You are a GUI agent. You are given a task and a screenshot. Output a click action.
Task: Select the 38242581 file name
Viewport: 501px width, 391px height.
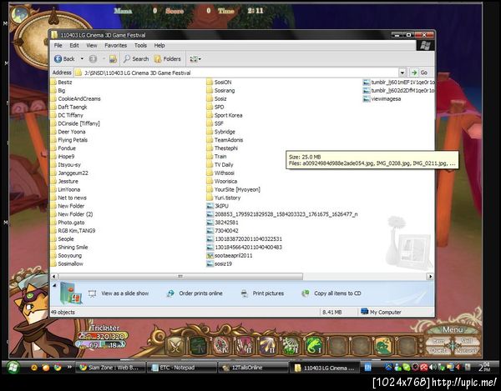(x=226, y=223)
